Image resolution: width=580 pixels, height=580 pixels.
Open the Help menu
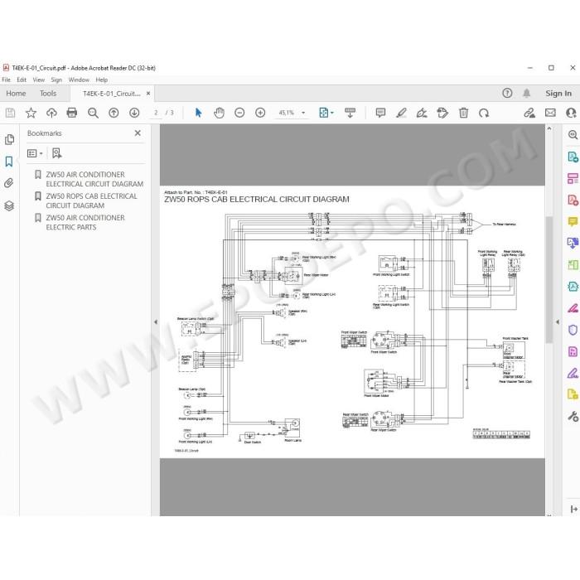pyautogui.click(x=102, y=80)
